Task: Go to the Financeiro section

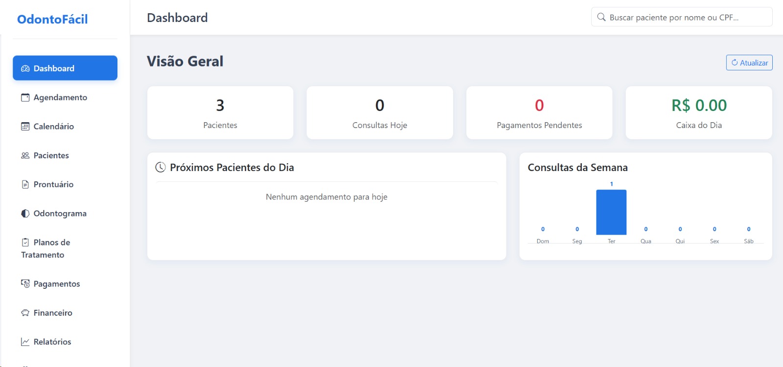Action: pyautogui.click(x=52, y=313)
